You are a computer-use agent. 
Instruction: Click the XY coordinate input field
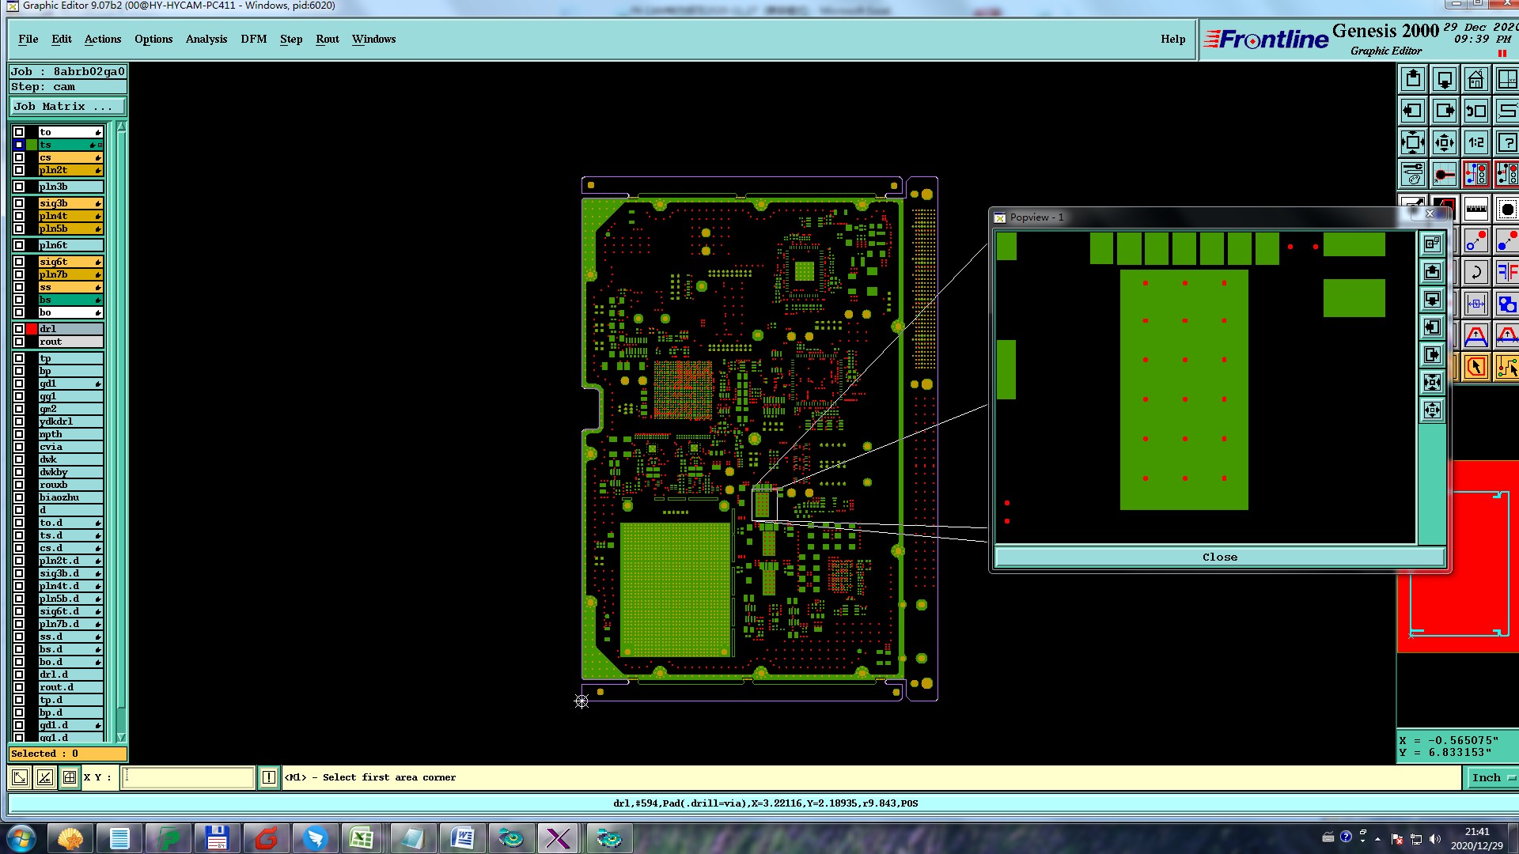(x=188, y=777)
